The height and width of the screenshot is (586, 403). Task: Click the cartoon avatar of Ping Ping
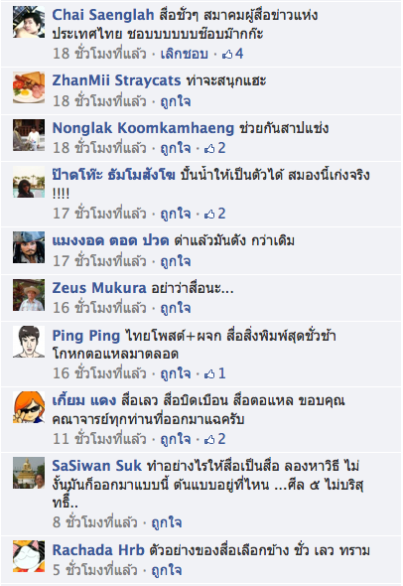pos(29,342)
